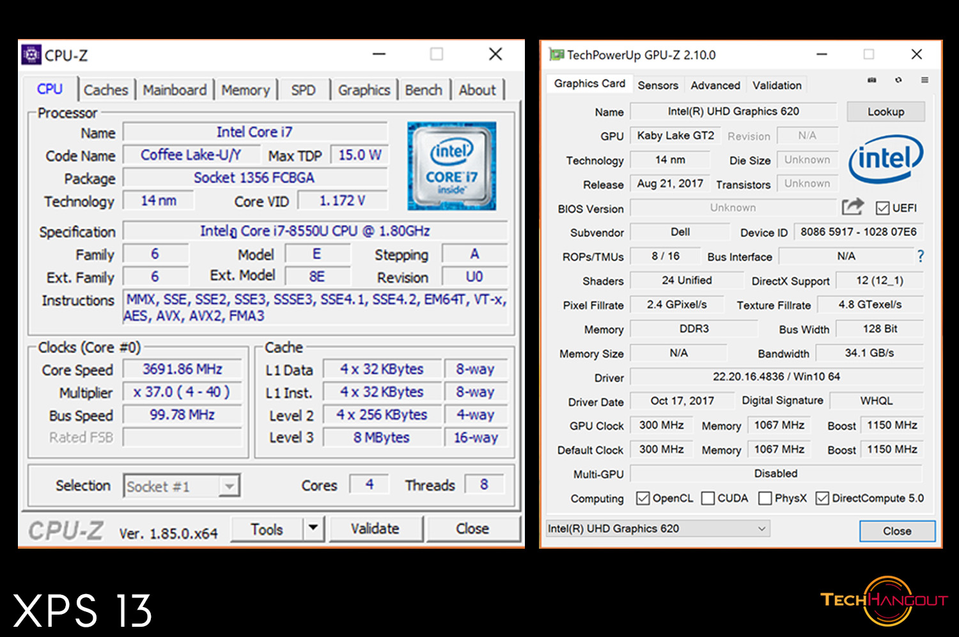Switch to the Caches tab

106,90
